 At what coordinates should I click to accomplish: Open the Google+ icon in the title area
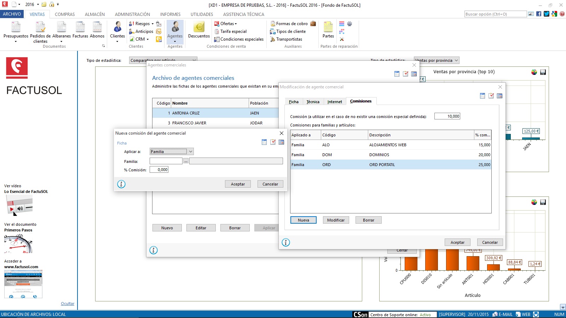point(554,14)
